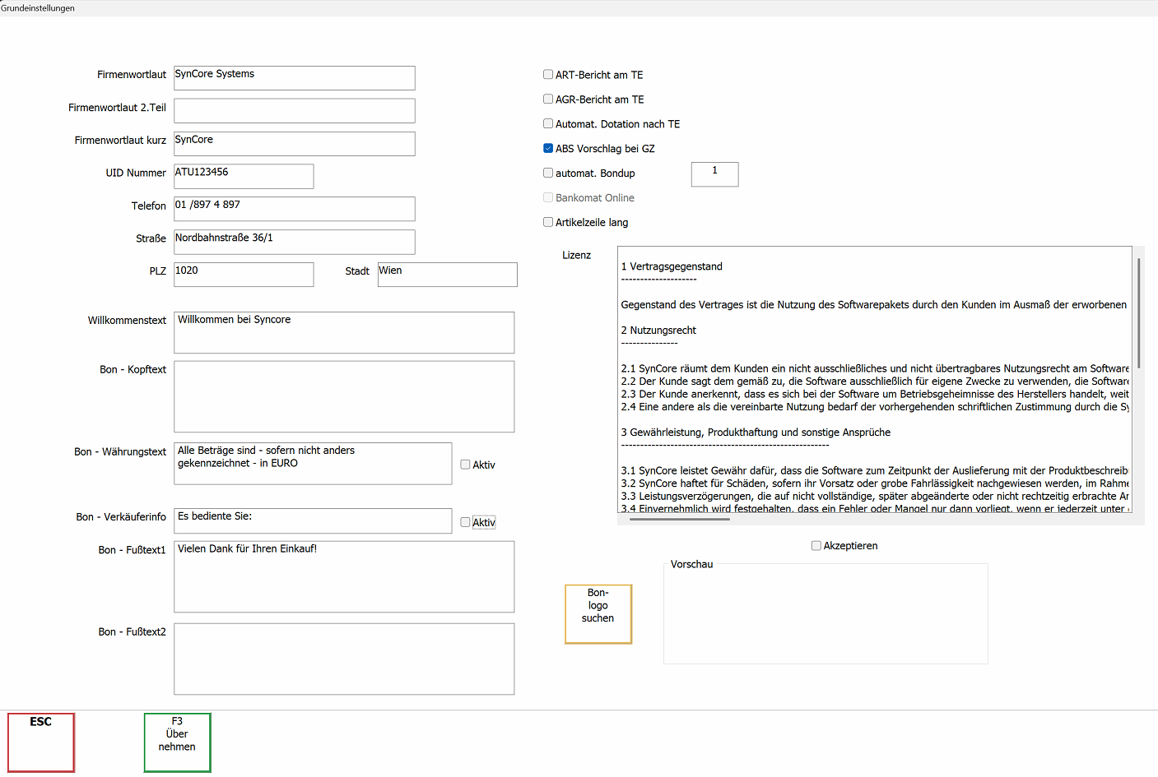The image size is (1158, 777).
Task: Click the ESC button
Action: pyautogui.click(x=41, y=742)
